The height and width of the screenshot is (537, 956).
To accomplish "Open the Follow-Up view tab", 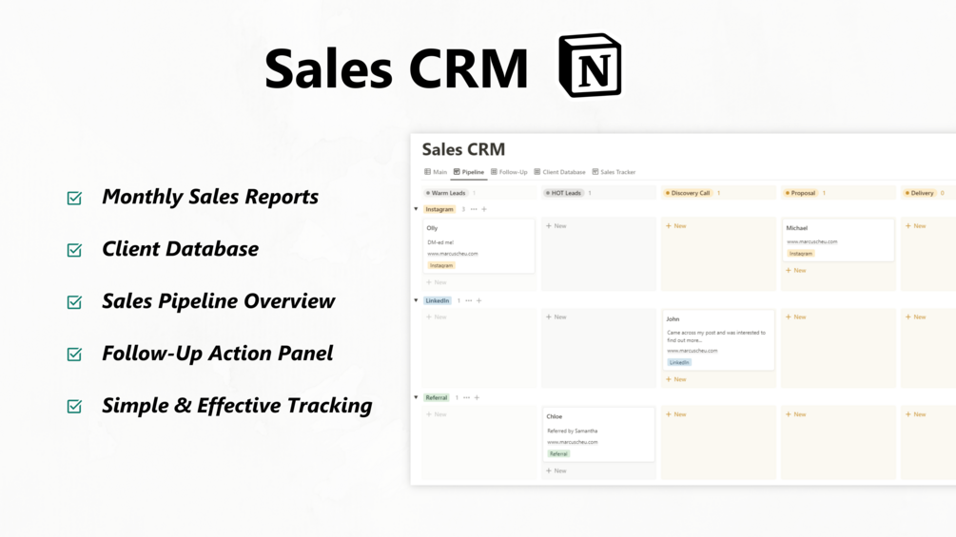I will 509,172.
